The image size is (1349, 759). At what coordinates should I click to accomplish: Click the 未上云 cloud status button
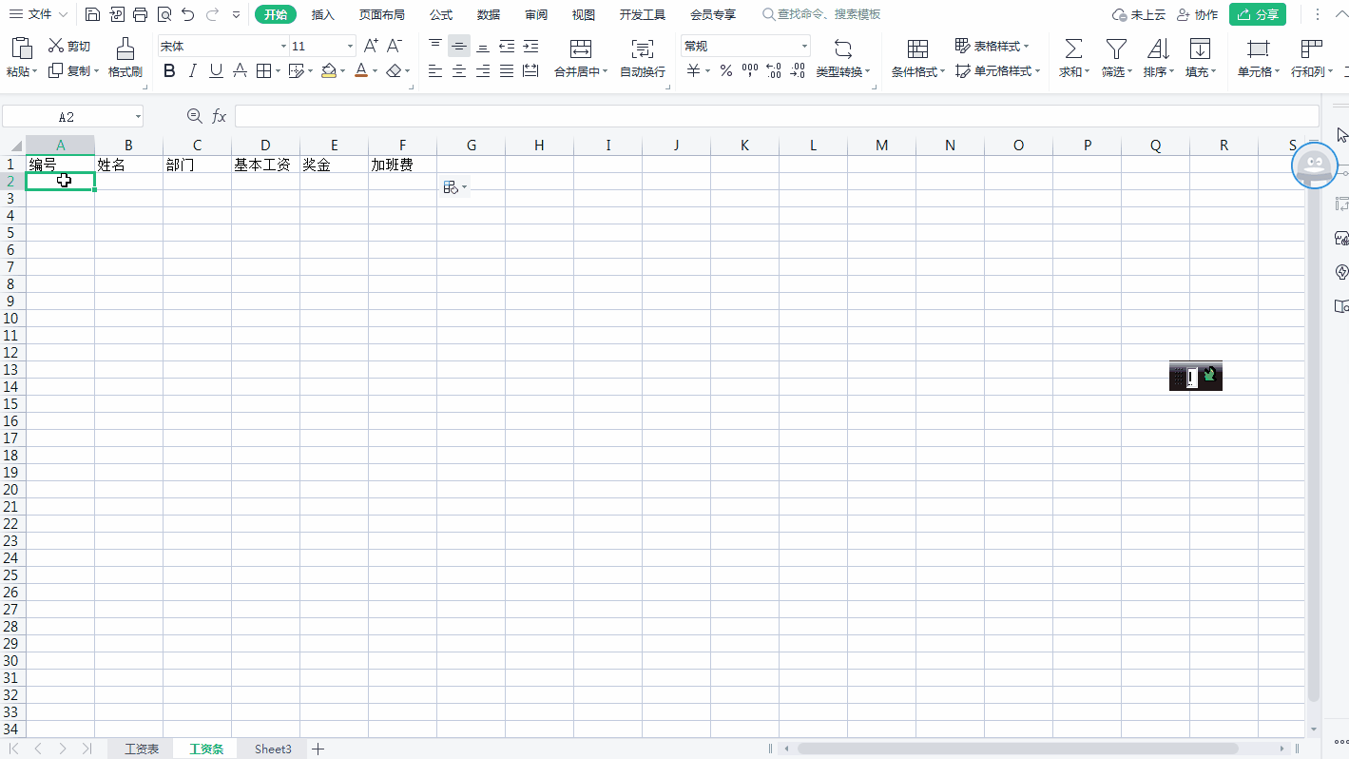(1139, 14)
